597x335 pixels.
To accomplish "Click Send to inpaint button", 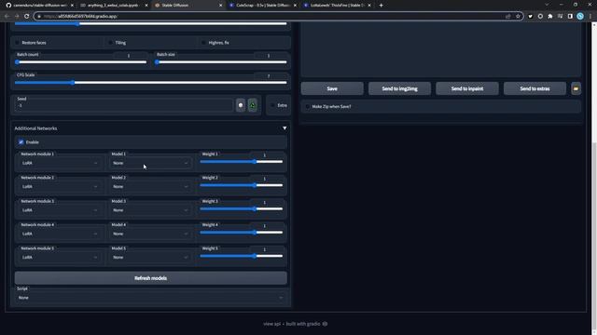I will [467, 88].
